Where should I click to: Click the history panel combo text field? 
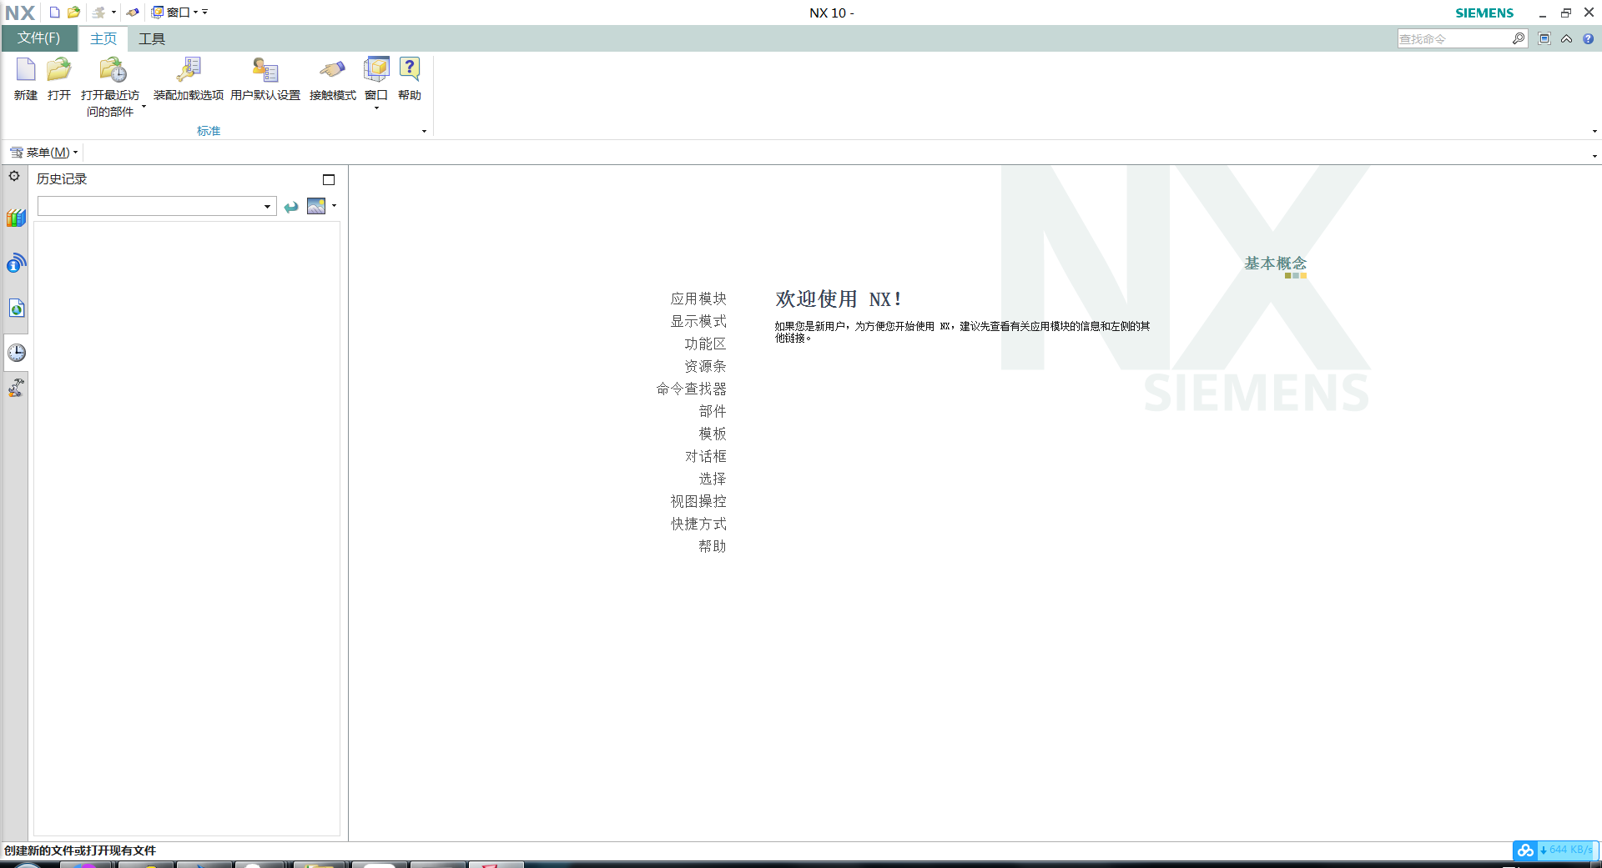pyautogui.click(x=149, y=207)
